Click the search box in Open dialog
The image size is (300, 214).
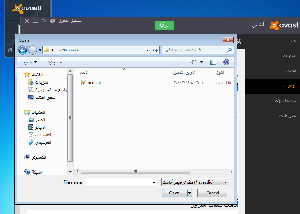(198, 50)
